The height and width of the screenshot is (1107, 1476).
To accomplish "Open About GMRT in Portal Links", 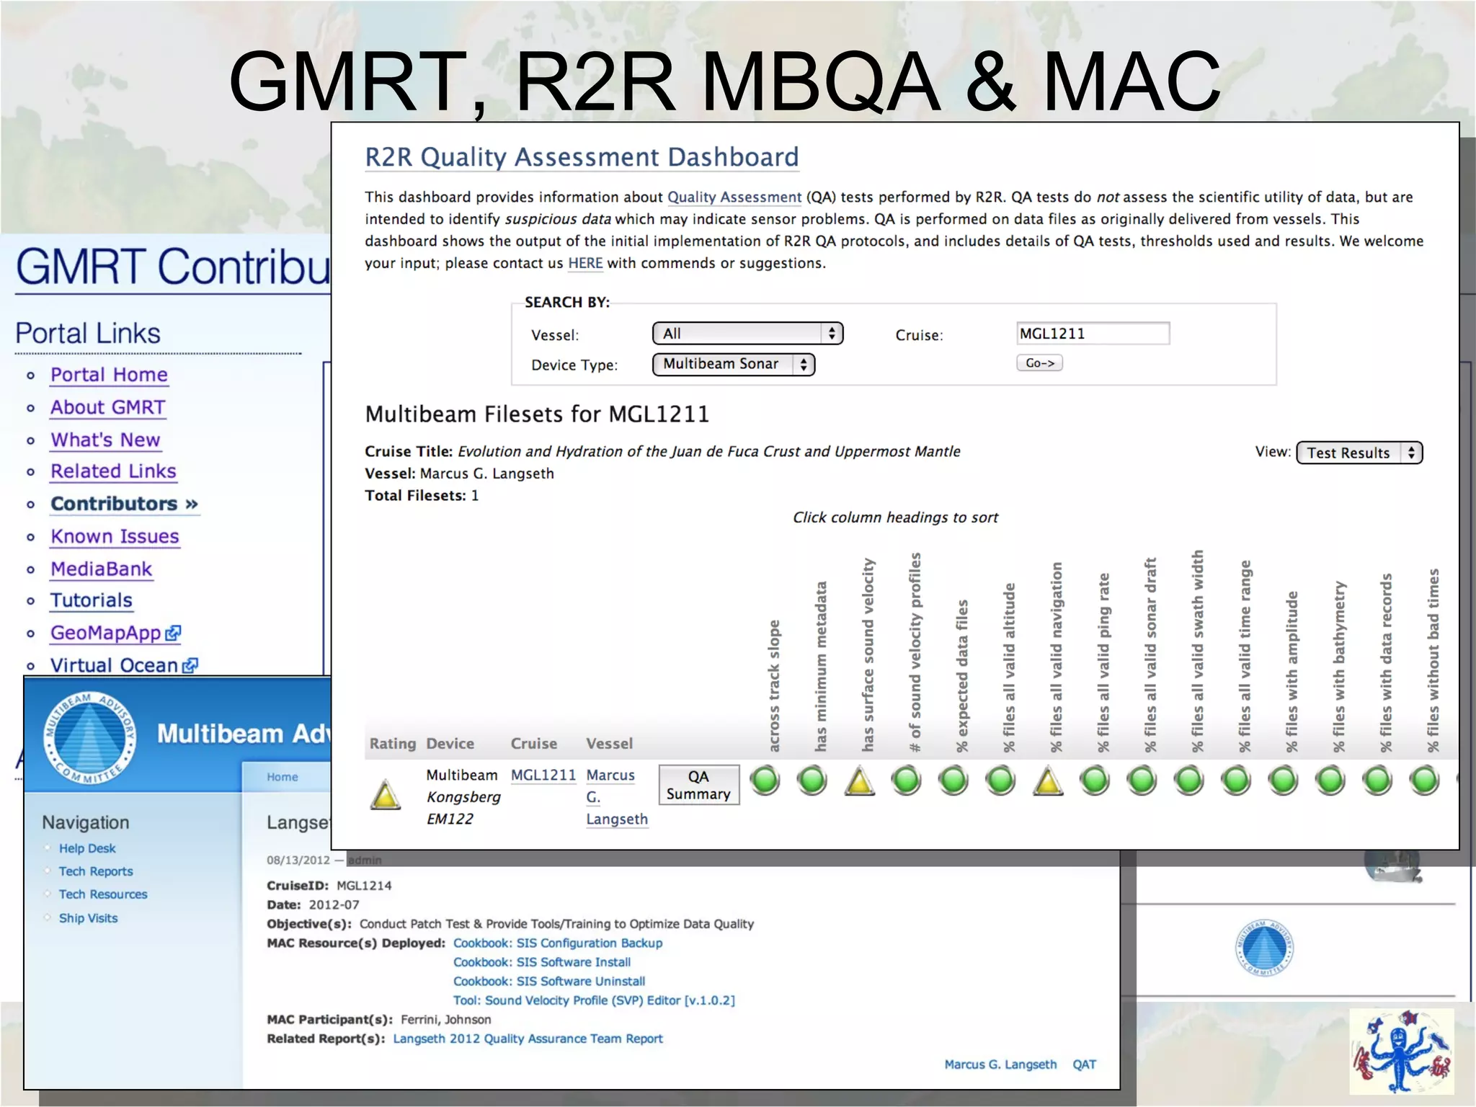I will pos(108,407).
